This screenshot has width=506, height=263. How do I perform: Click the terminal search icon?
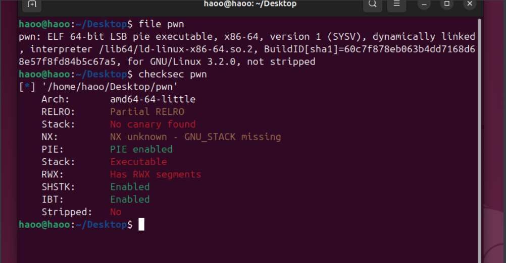[x=372, y=4]
